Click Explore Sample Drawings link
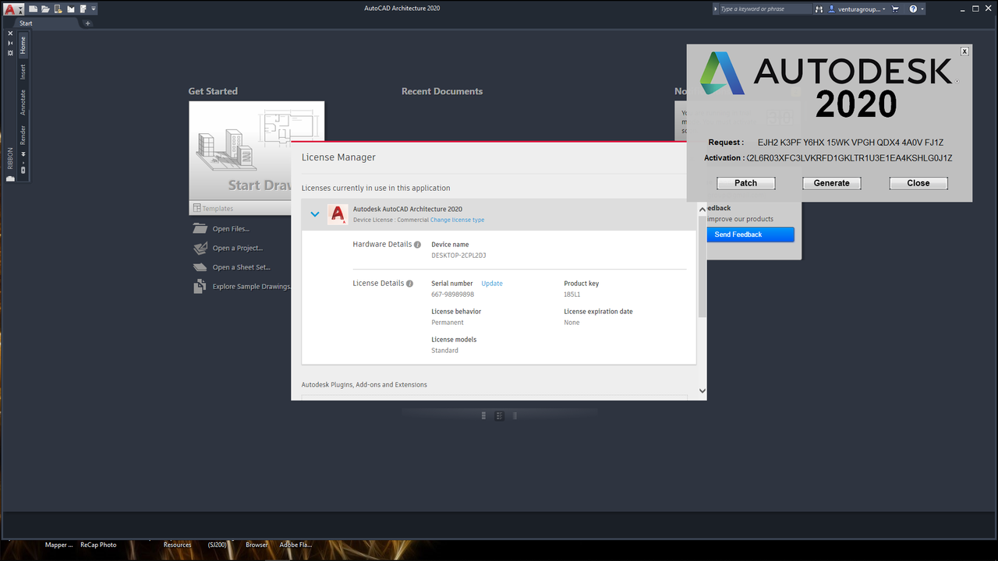Screen dimensions: 998x561 [252, 287]
